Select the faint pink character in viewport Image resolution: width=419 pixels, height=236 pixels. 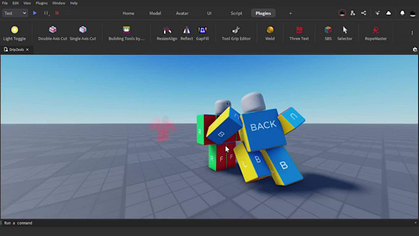(x=163, y=129)
